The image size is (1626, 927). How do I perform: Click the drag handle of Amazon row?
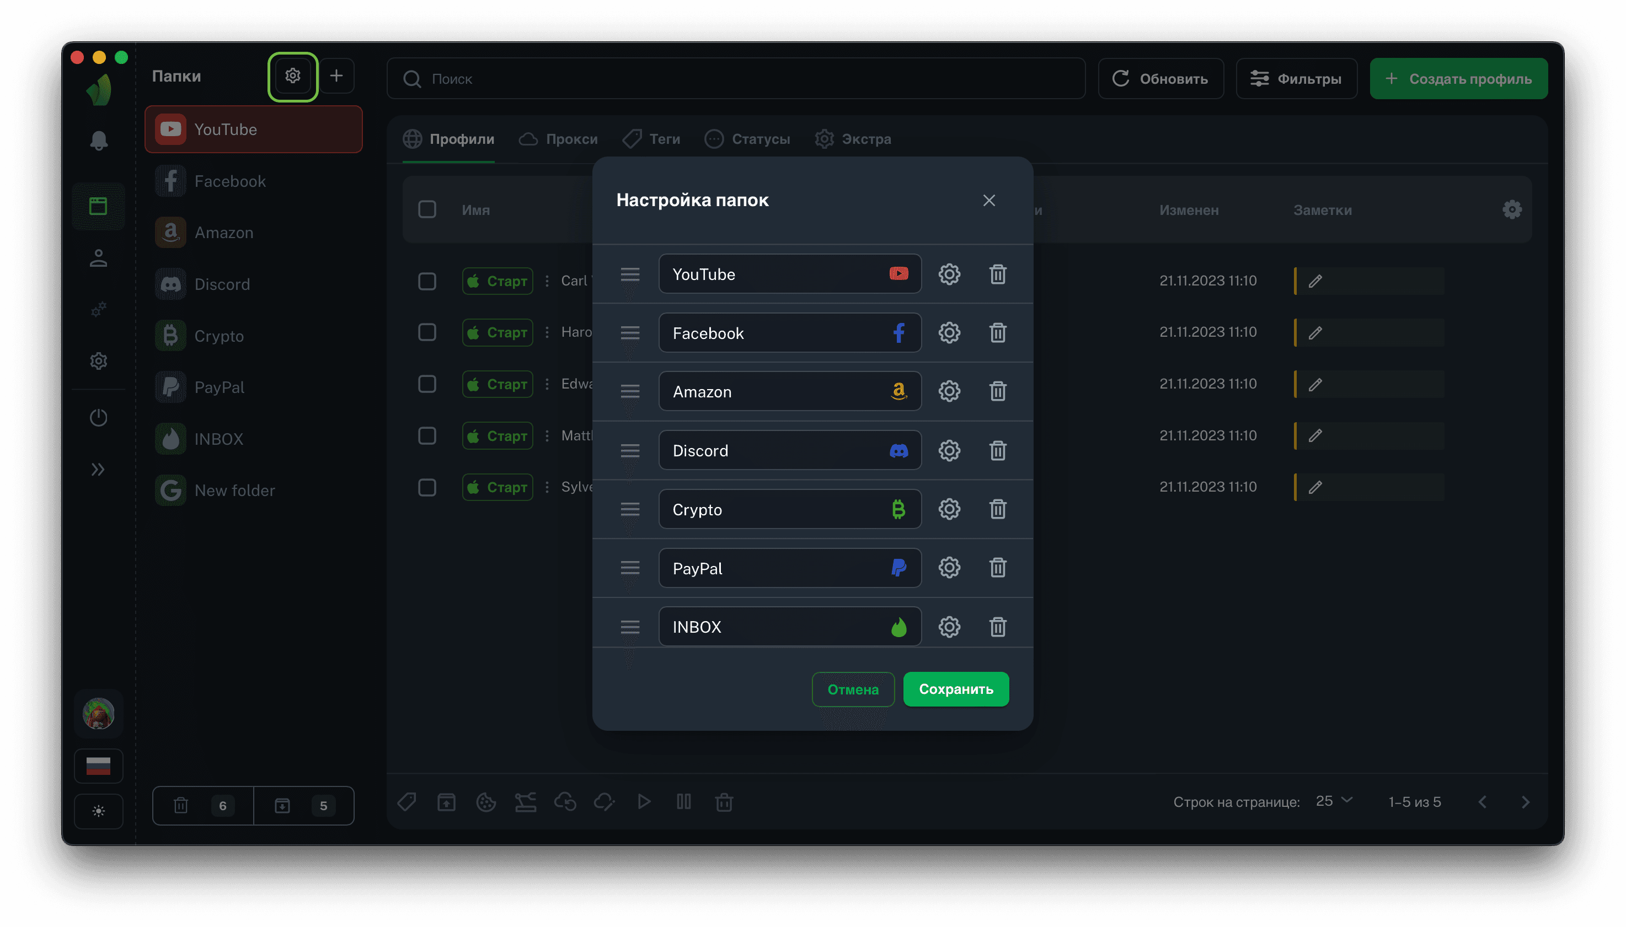point(629,391)
